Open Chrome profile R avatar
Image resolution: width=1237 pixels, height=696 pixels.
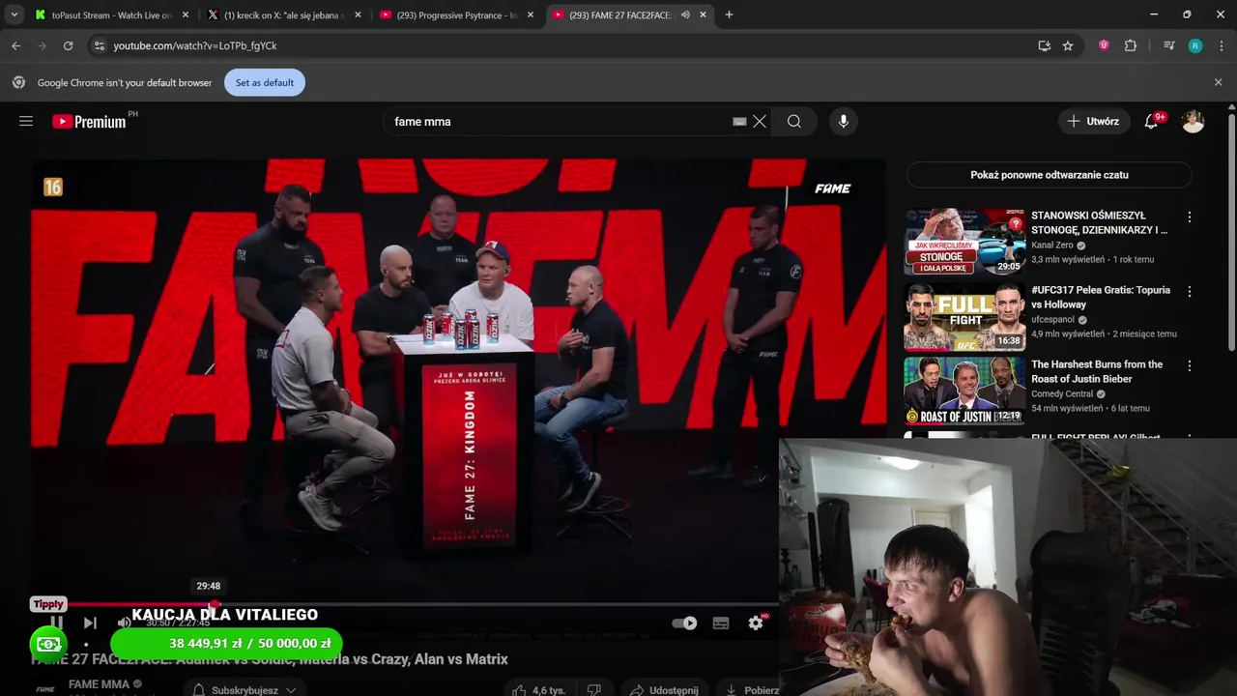[1195, 45]
